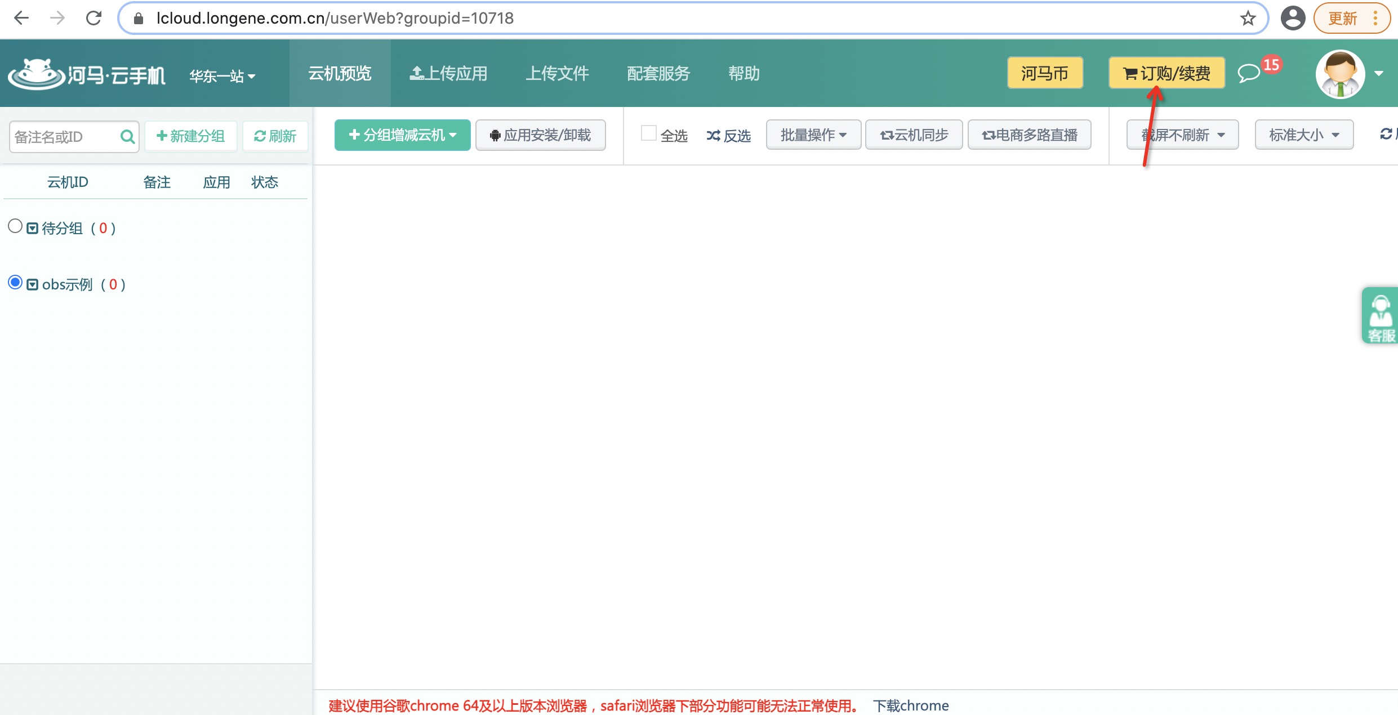Click the 新建分组 button
Screen dimensions: 1398x715
click(190, 136)
